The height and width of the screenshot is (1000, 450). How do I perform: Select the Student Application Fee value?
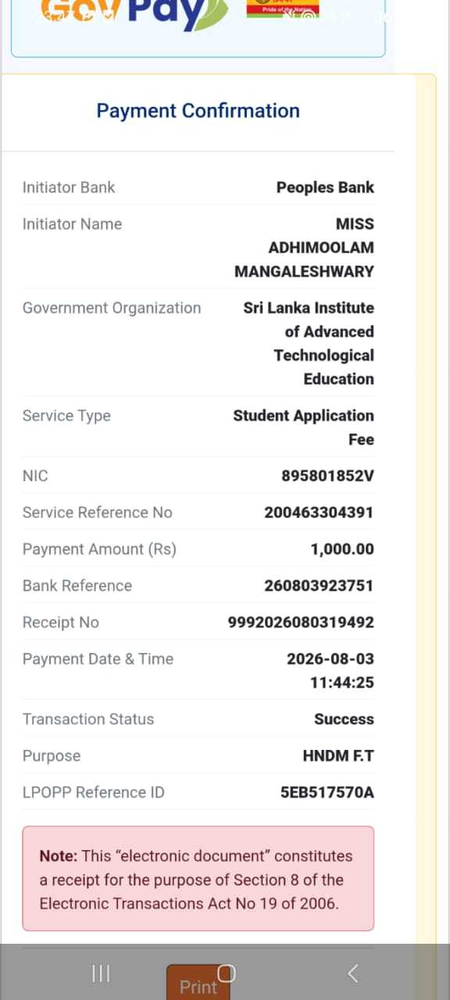303,427
